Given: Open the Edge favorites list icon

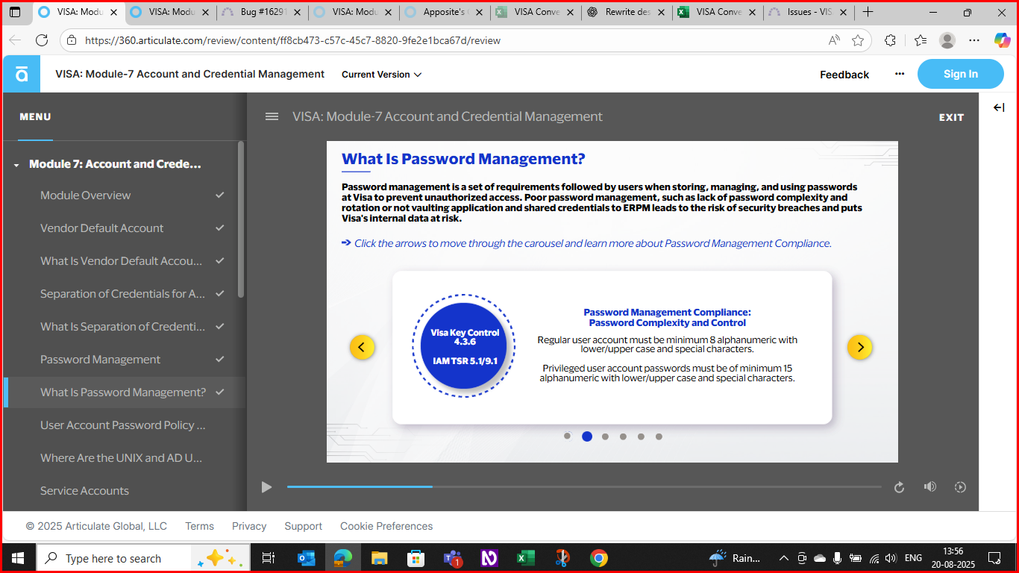Looking at the screenshot, I should point(920,40).
